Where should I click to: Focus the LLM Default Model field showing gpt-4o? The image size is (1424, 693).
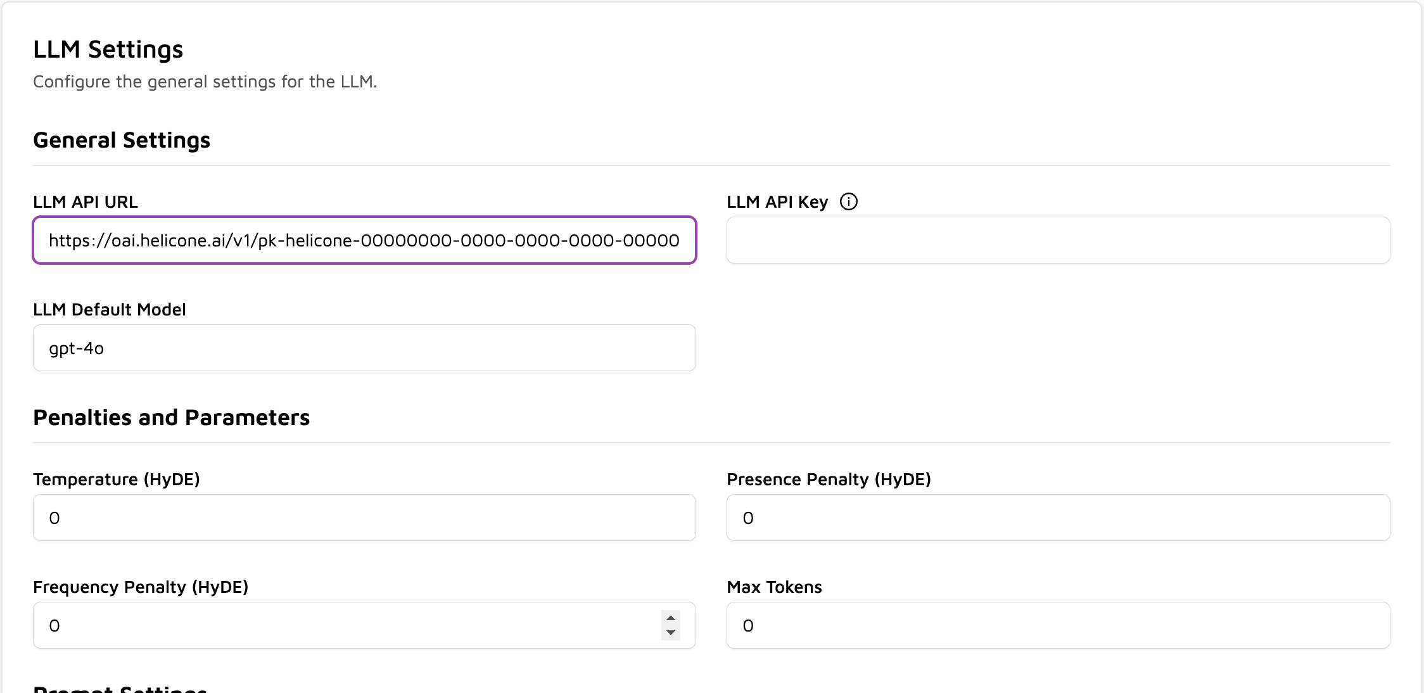coord(364,348)
